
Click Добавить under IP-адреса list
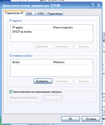click(x=43, y=47)
